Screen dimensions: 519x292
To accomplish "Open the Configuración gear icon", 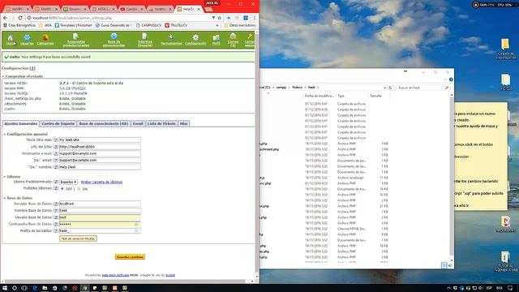I will [x=195, y=40].
